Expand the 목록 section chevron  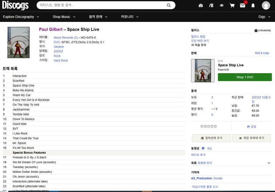[269, 163]
